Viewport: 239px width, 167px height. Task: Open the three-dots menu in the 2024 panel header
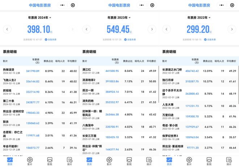click(x=62, y=5)
